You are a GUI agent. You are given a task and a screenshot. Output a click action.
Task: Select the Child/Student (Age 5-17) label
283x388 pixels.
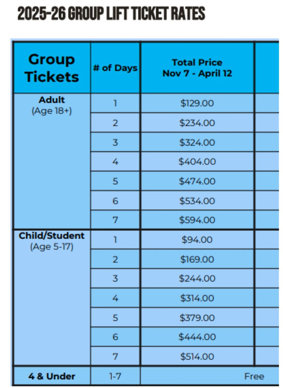(52, 241)
